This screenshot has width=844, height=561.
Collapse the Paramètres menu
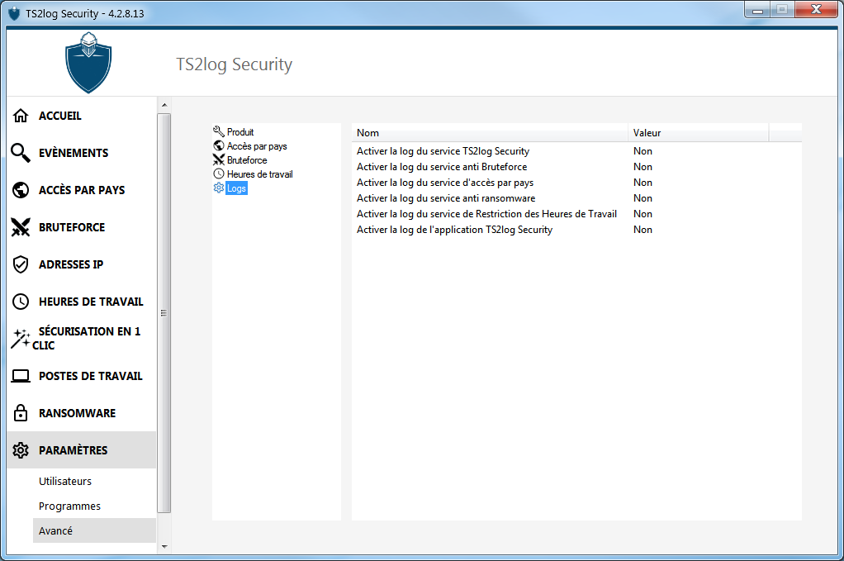coord(82,450)
